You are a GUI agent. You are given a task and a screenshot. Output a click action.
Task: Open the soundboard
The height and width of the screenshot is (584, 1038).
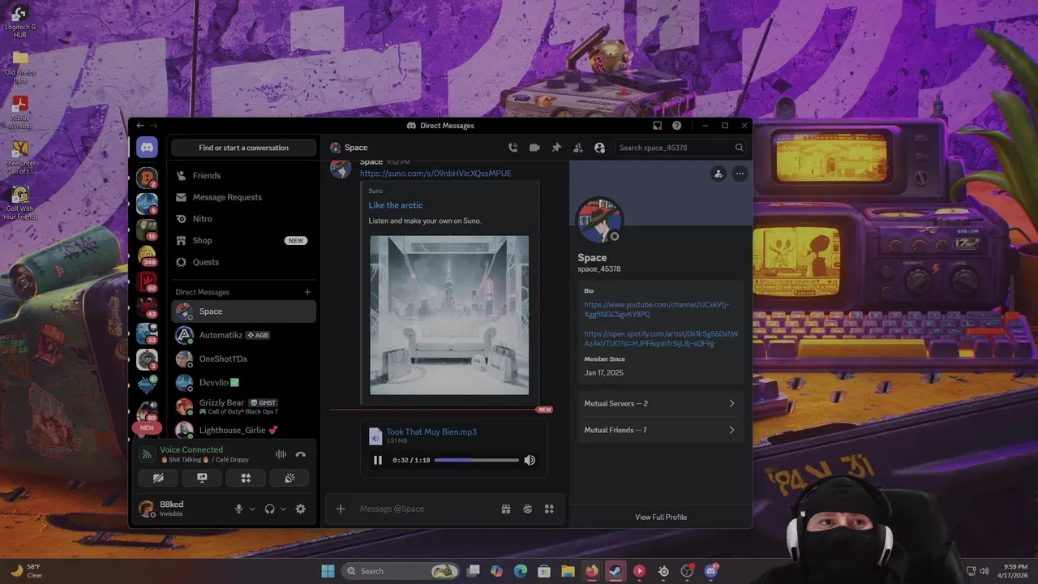point(290,478)
